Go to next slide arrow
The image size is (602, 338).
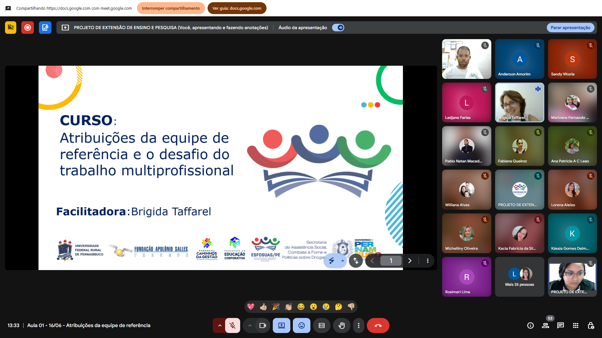[x=410, y=261]
